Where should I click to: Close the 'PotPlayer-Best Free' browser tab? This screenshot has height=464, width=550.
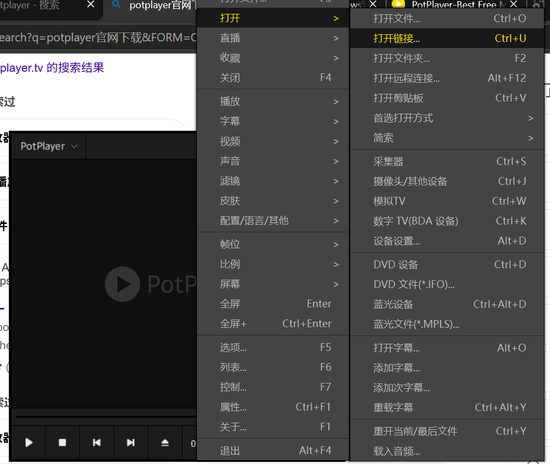[x=514, y=4]
